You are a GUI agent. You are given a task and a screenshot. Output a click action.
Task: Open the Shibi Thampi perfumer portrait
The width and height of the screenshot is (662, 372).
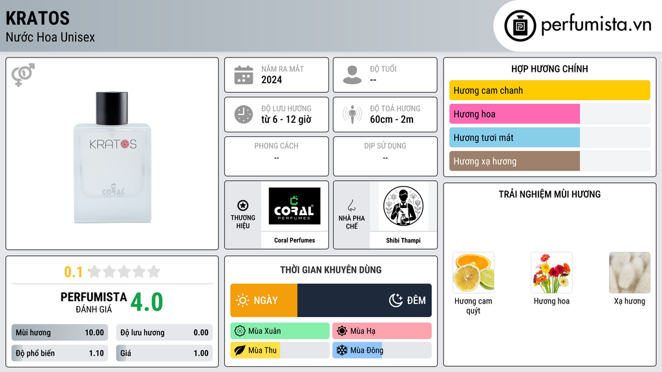pos(403,206)
